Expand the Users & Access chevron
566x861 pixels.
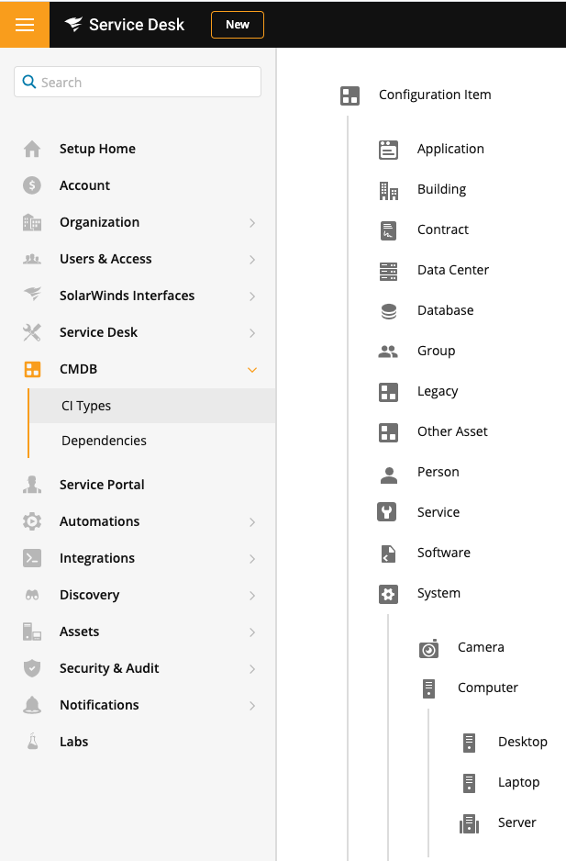point(252,260)
